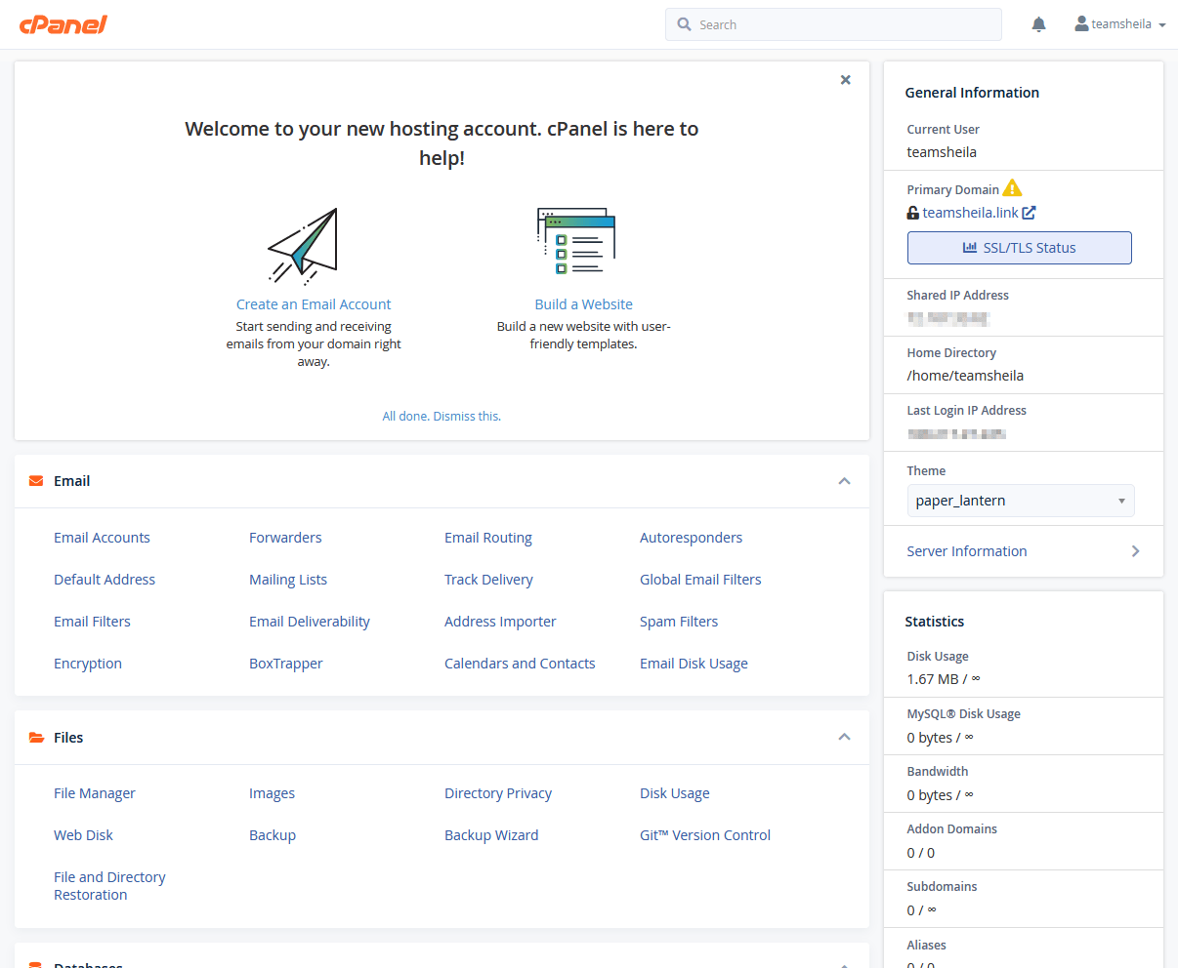Click the magnifier icon in search box
The image size is (1178, 968).
click(685, 24)
